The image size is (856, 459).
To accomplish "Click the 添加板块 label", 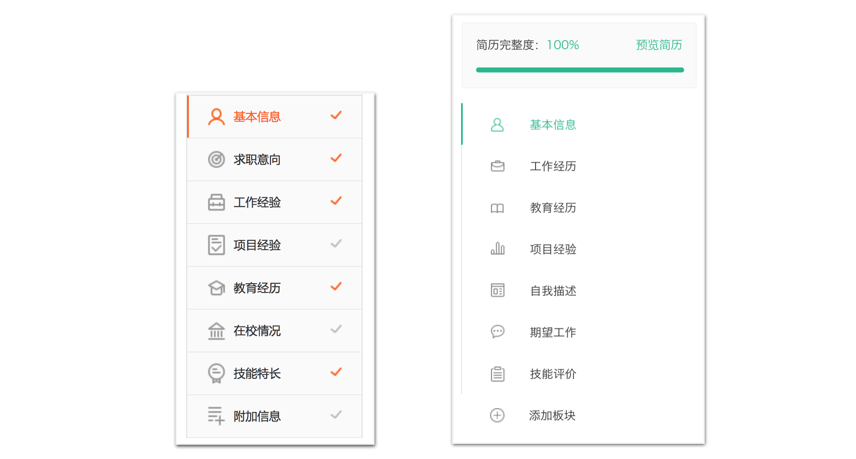I will click(x=552, y=415).
